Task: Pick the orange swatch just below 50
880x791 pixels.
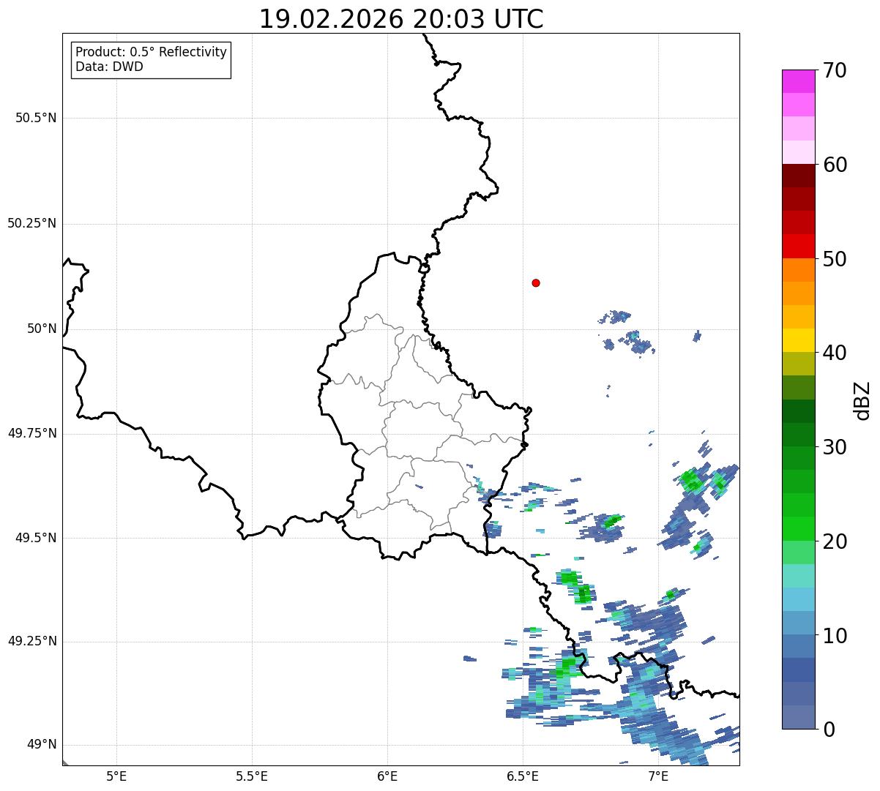Action: pos(798,270)
